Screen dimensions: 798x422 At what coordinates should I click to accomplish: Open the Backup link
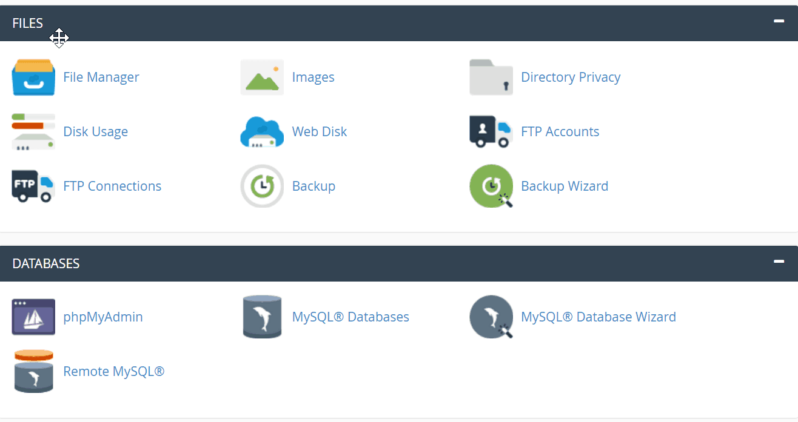tap(313, 186)
